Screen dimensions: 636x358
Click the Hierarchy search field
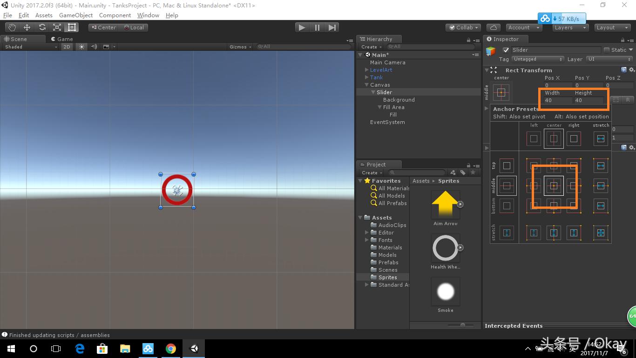pyautogui.click(x=431, y=47)
